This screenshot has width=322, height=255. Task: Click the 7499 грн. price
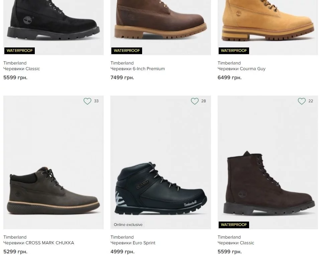(122, 78)
